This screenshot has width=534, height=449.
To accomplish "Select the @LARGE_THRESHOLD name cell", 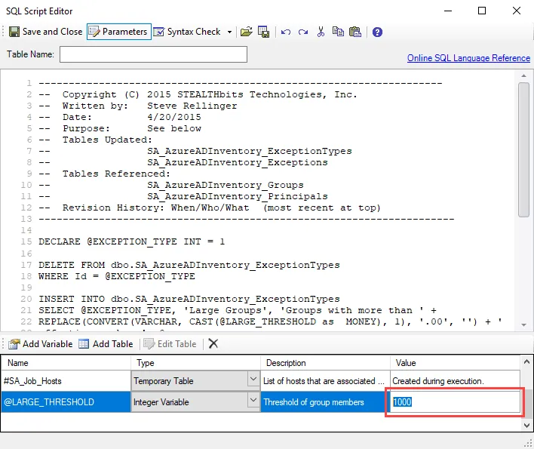I will coord(66,402).
